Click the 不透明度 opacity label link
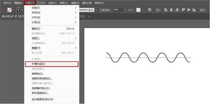The image size is (210, 104). click(106, 10)
